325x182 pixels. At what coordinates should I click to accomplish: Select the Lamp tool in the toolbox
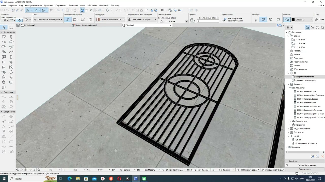point(11,77)
